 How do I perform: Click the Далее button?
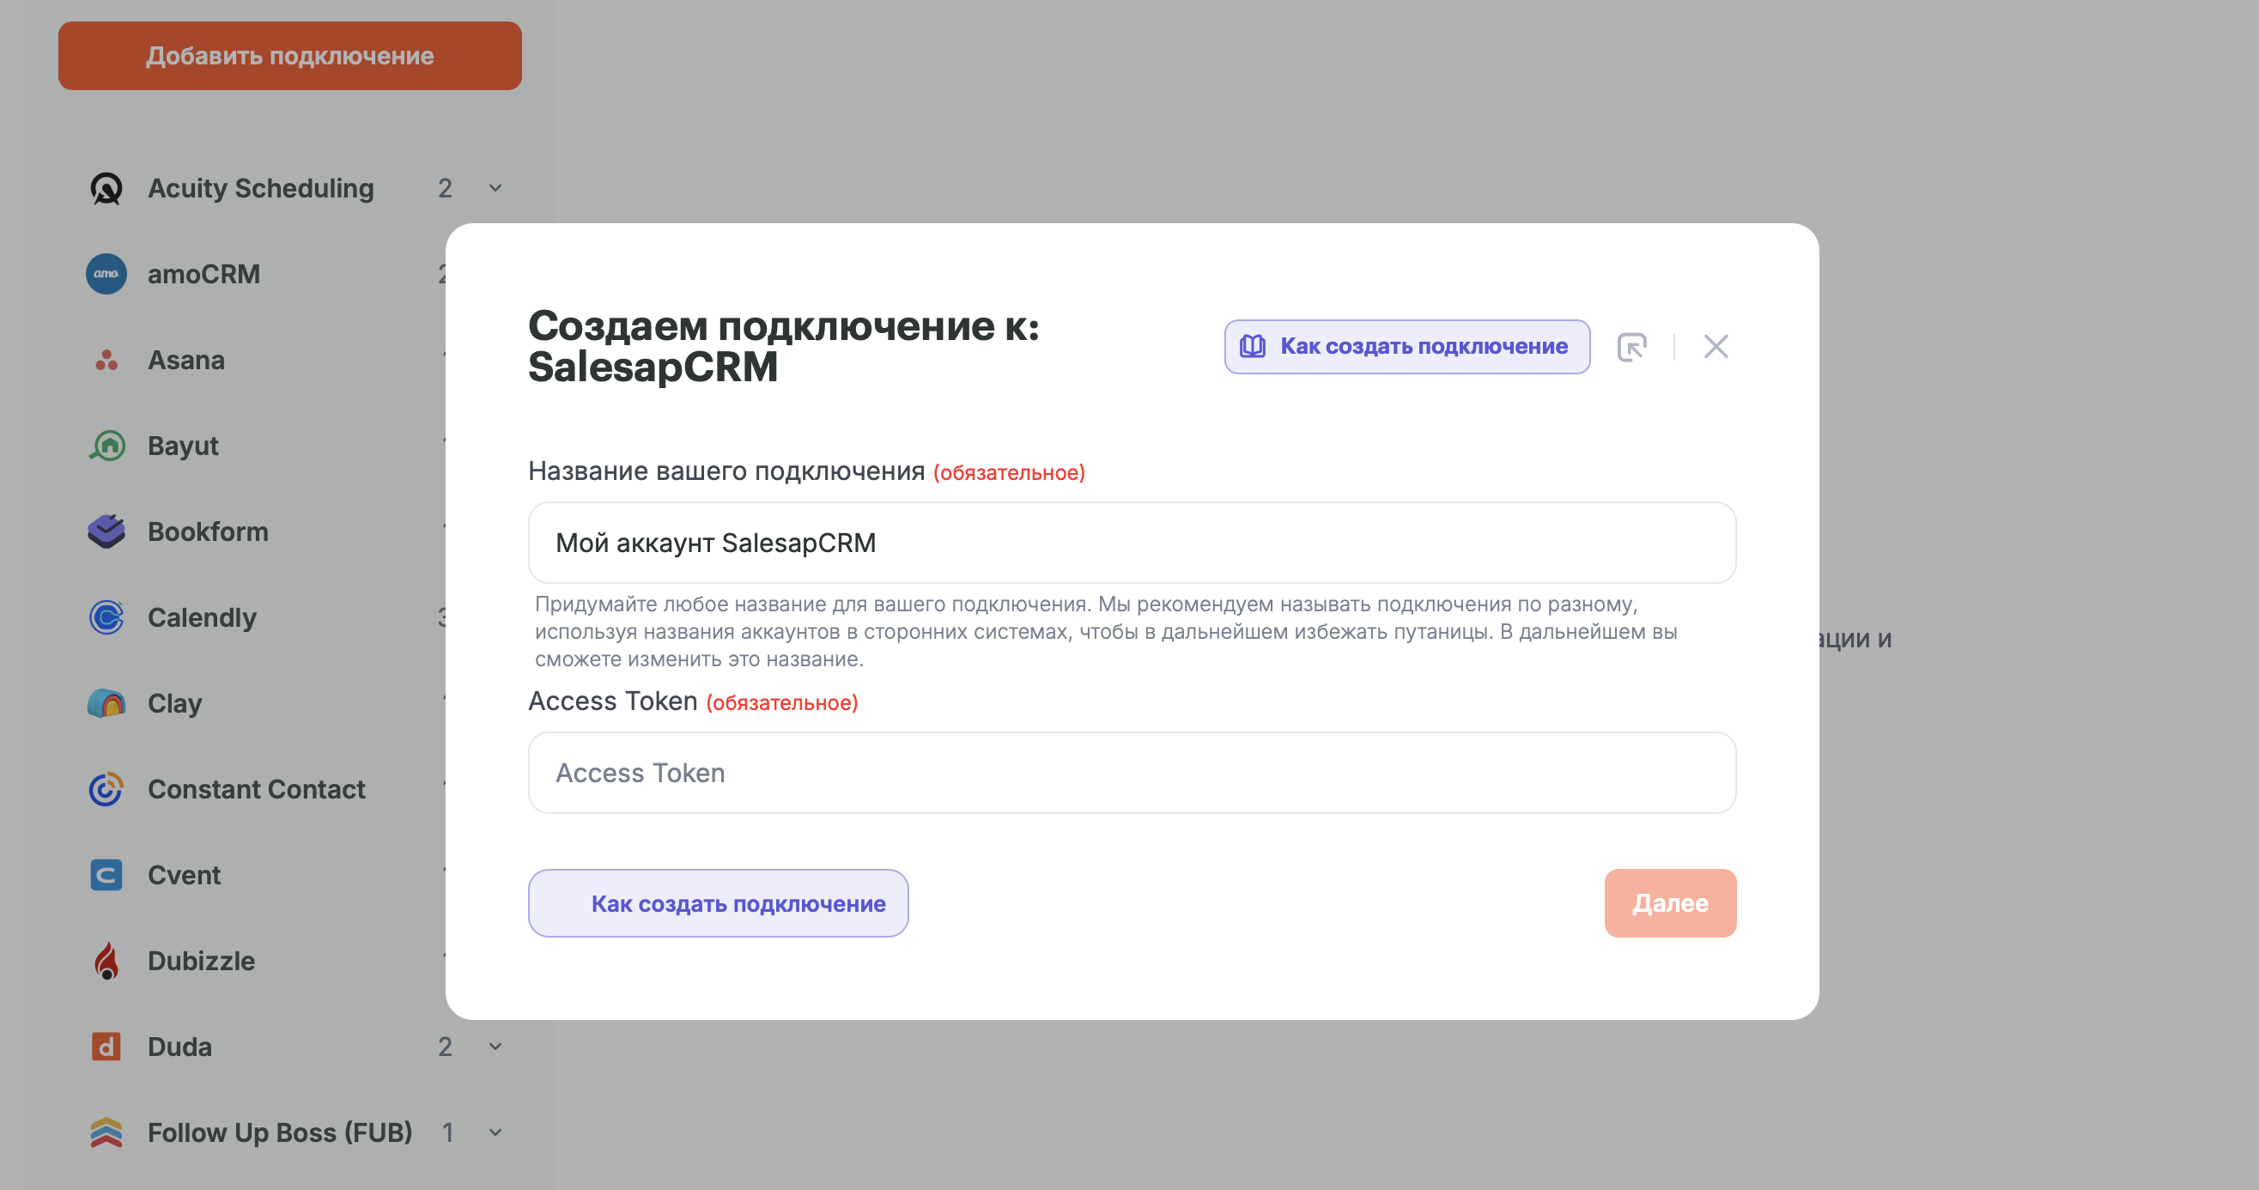(x=1670, y=903)
